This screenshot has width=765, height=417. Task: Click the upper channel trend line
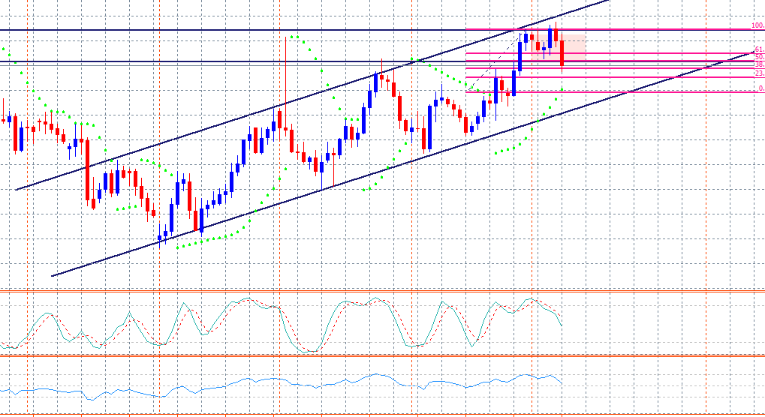(x=312, y=94)
